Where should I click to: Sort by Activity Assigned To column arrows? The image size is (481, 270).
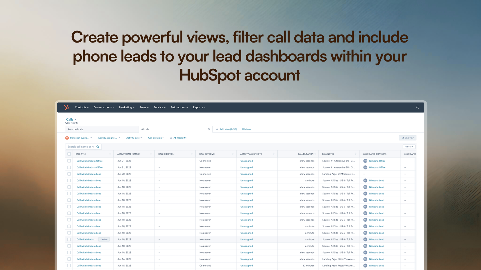[x=274, y=154]
